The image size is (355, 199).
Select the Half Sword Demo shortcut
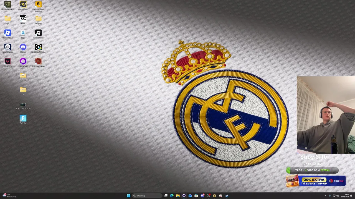38,62
